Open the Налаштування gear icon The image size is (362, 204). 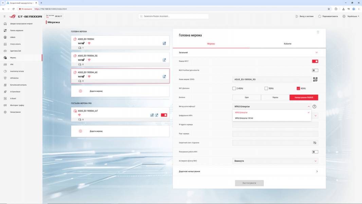coord(5,112)
